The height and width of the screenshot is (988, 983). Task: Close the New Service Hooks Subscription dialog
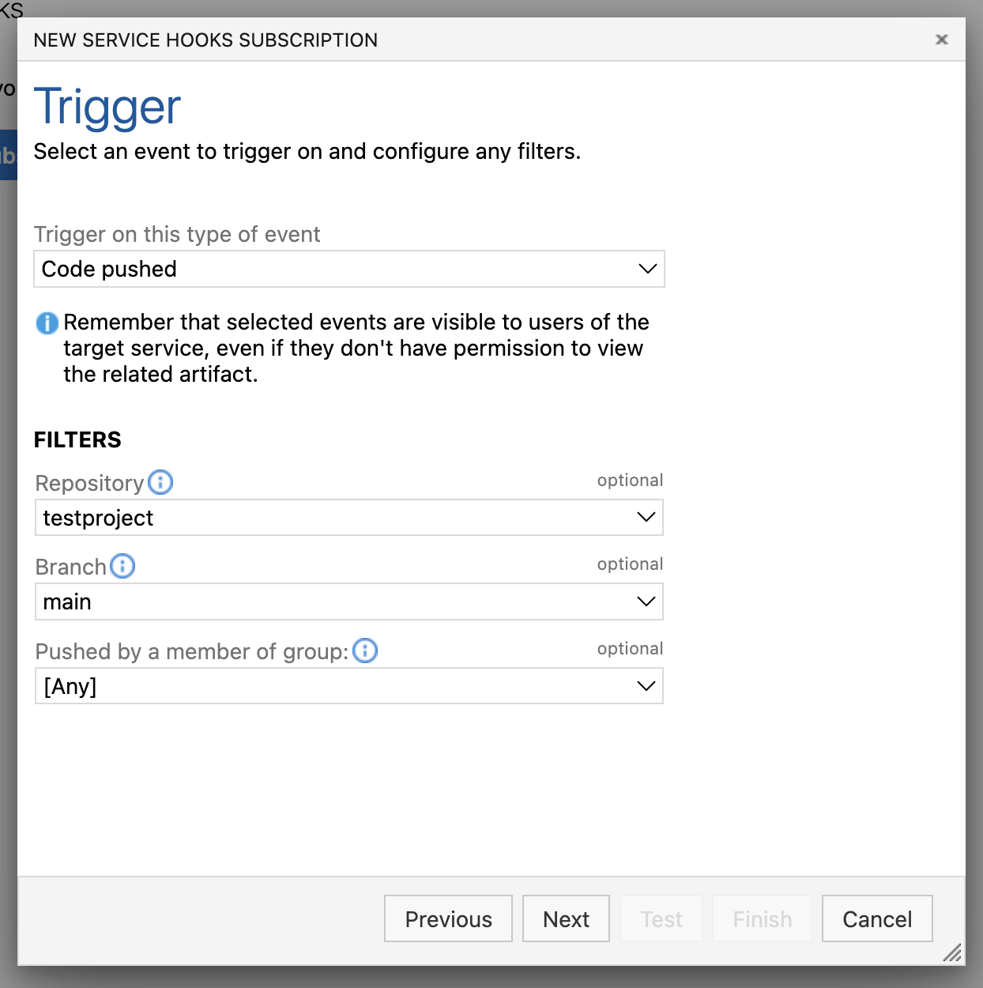(x=941, y=39)
